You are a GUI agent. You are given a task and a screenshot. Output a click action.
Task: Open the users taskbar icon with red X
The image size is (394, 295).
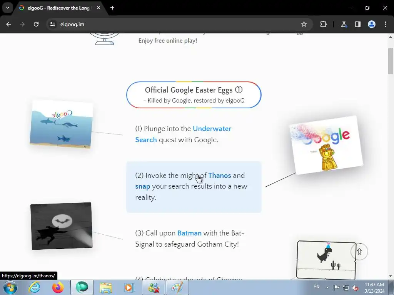coord(154,287)
